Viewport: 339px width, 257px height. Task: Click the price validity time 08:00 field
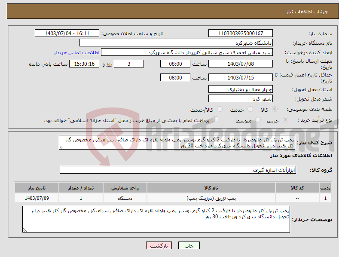click(x=175, y=77)
